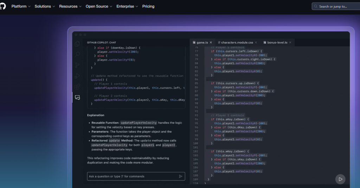360x188 pixels.
Task: Open the Extensions icon in sidebar
Action: coord(77,86)
